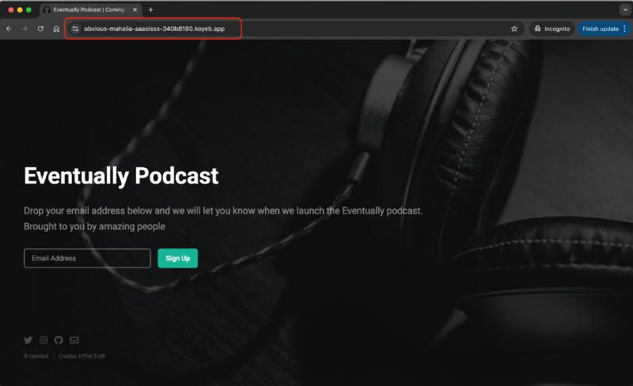The height and width of the screenshot is (386, 633).
Task: Open the Instagram icon in footer
Action: pyautogui.click(x=44, y=340)
